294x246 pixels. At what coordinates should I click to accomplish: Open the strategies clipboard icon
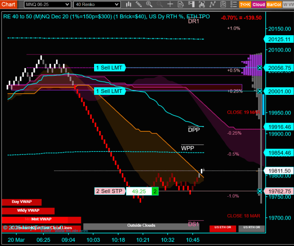(223, 4)
